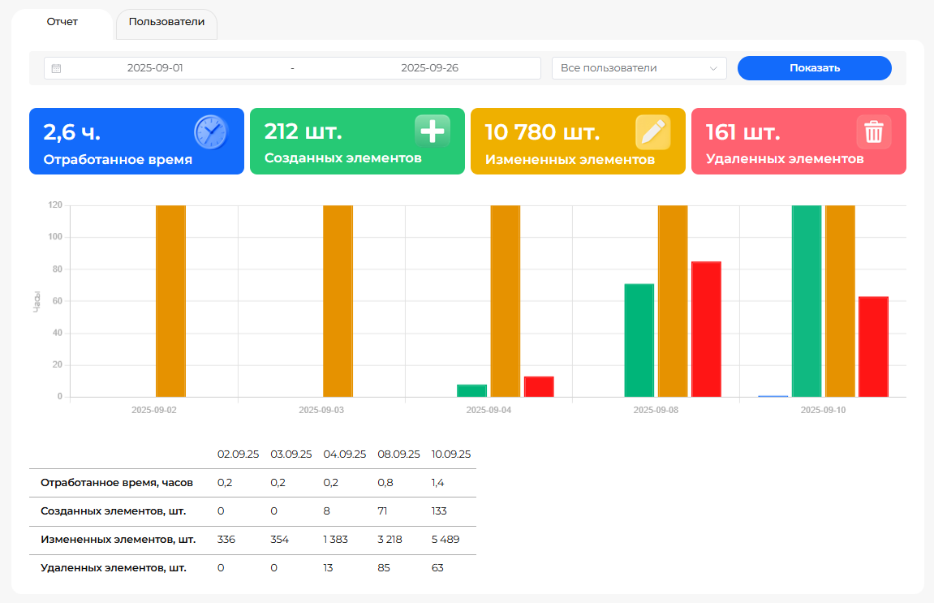
Task: Open the 'Все пользователи' dropdown
Action: pyautogui.click(x=639, y=68)
